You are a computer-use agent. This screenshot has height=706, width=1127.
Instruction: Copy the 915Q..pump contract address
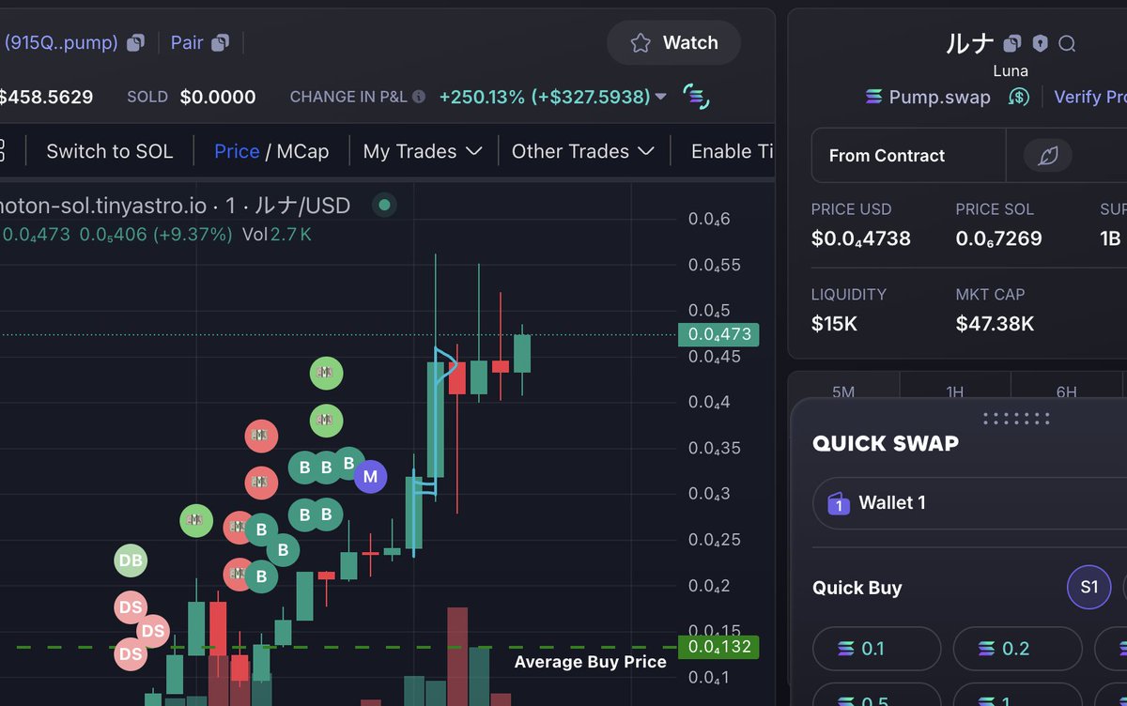[x=136, y=42]
